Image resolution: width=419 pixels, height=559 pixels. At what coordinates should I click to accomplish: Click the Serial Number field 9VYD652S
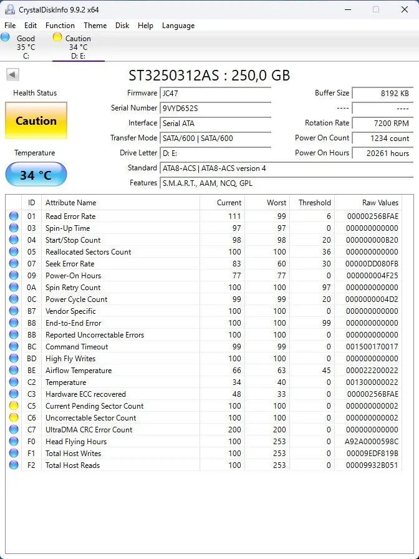[x=215, y=109]
